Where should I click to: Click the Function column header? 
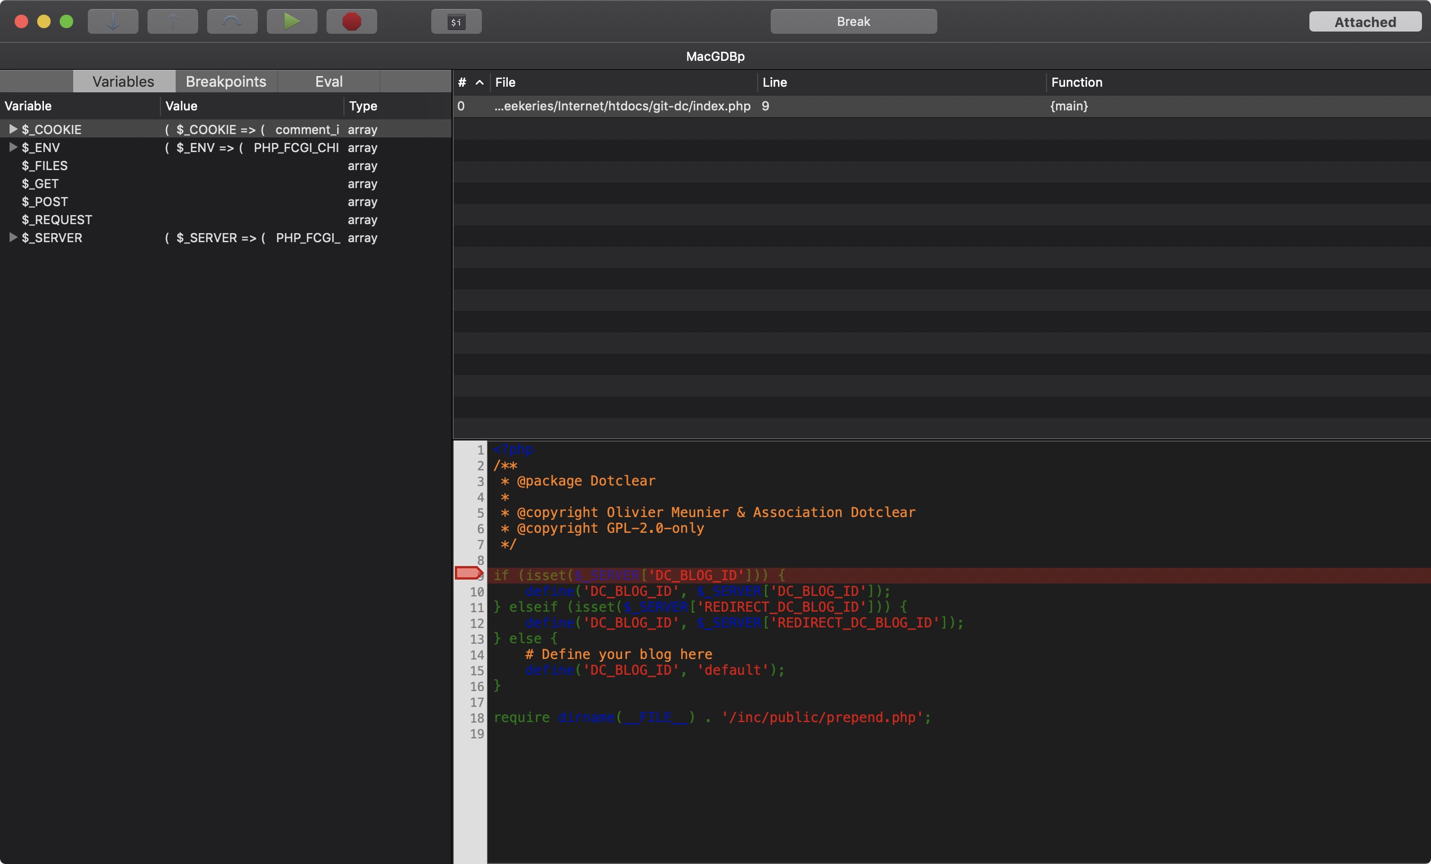coord(1076,82)
